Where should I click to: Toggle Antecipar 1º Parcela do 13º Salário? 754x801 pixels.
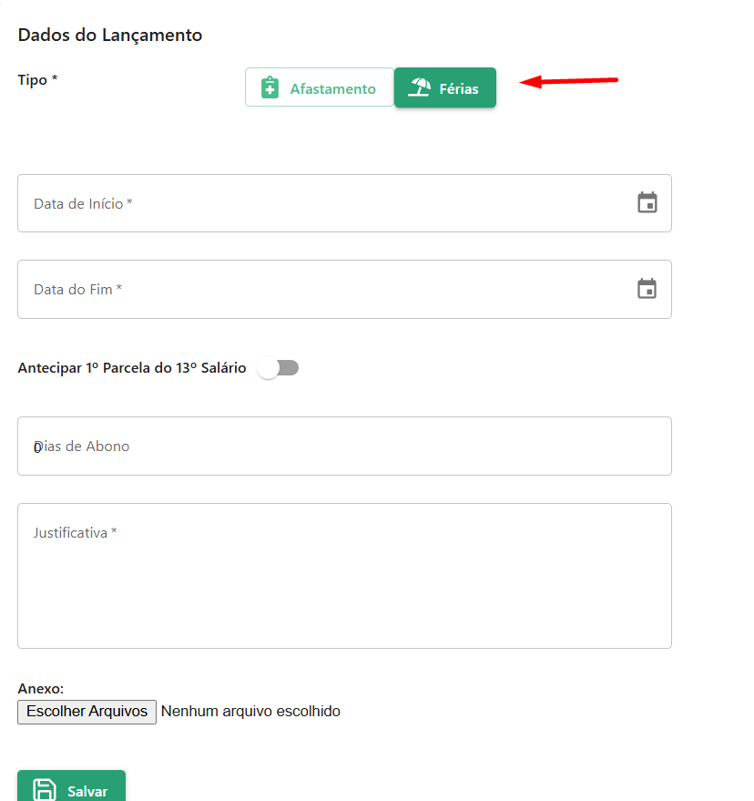click(x=278, y=368)
